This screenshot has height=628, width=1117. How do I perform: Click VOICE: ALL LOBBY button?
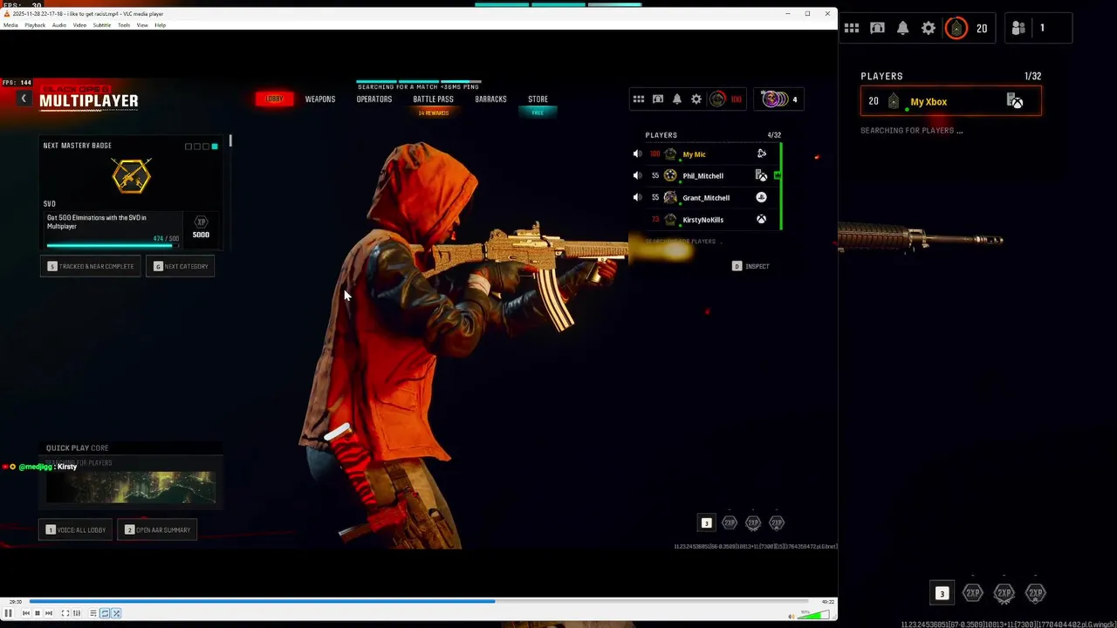point(75,529)
